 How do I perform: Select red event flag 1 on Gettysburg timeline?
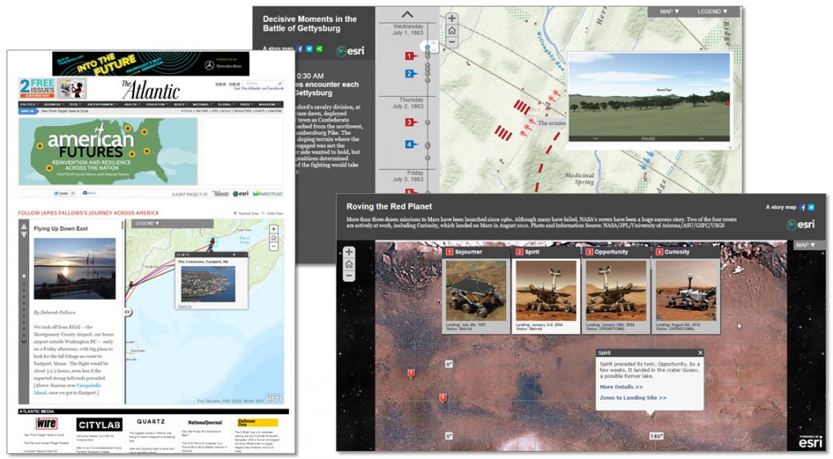pyautogui.click(x=410, y=56)
